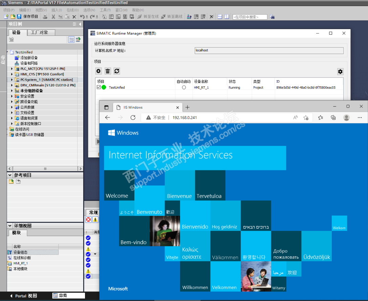Screen dimensions: 368x301
Task: Collapse the 项目树 panel with arrow
Action: coord(80,24)
